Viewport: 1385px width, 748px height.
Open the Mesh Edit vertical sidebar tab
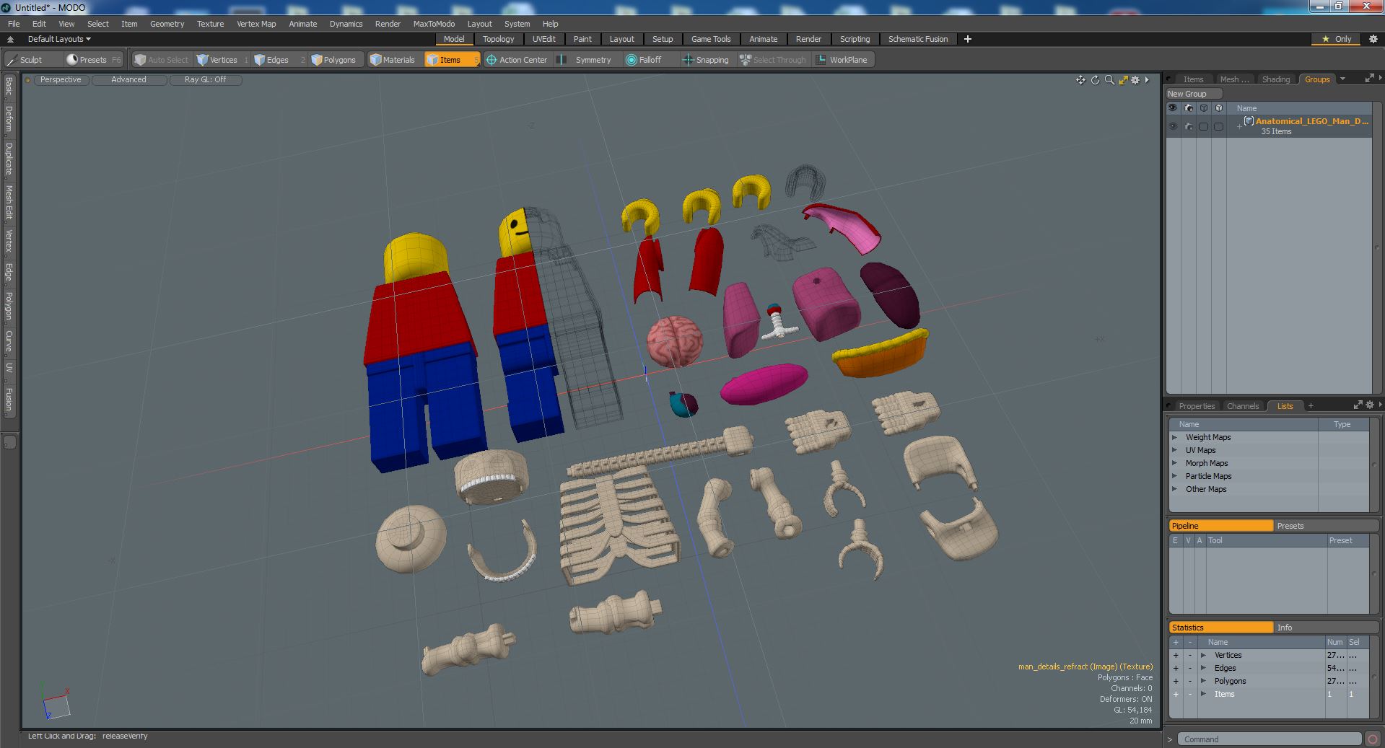tap(9, 203)
